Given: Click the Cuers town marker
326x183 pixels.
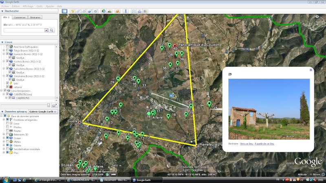Looking at the screenshot, I should click(x=79, y=122).
